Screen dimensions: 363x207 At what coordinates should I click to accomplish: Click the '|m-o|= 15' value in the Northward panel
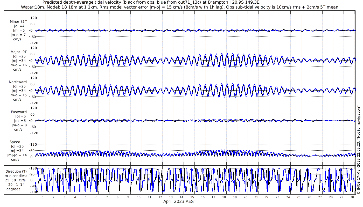pos(19,95)
